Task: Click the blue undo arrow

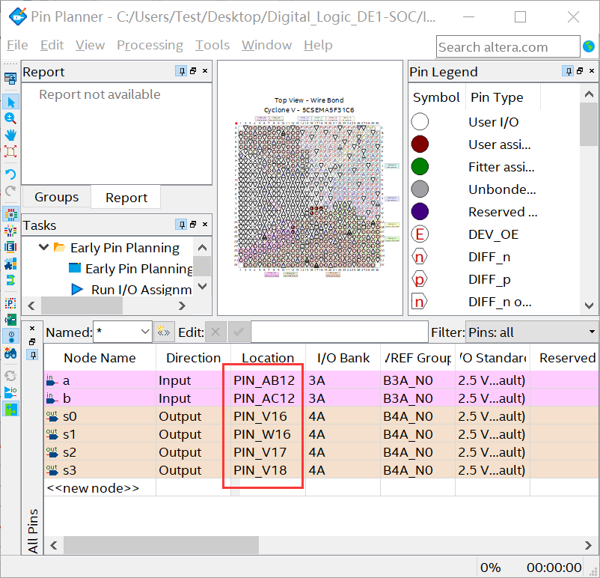Action: coord(10,174)
